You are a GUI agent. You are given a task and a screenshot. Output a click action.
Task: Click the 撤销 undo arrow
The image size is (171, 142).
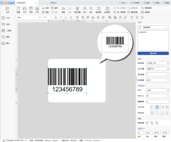tap(63, 9)
